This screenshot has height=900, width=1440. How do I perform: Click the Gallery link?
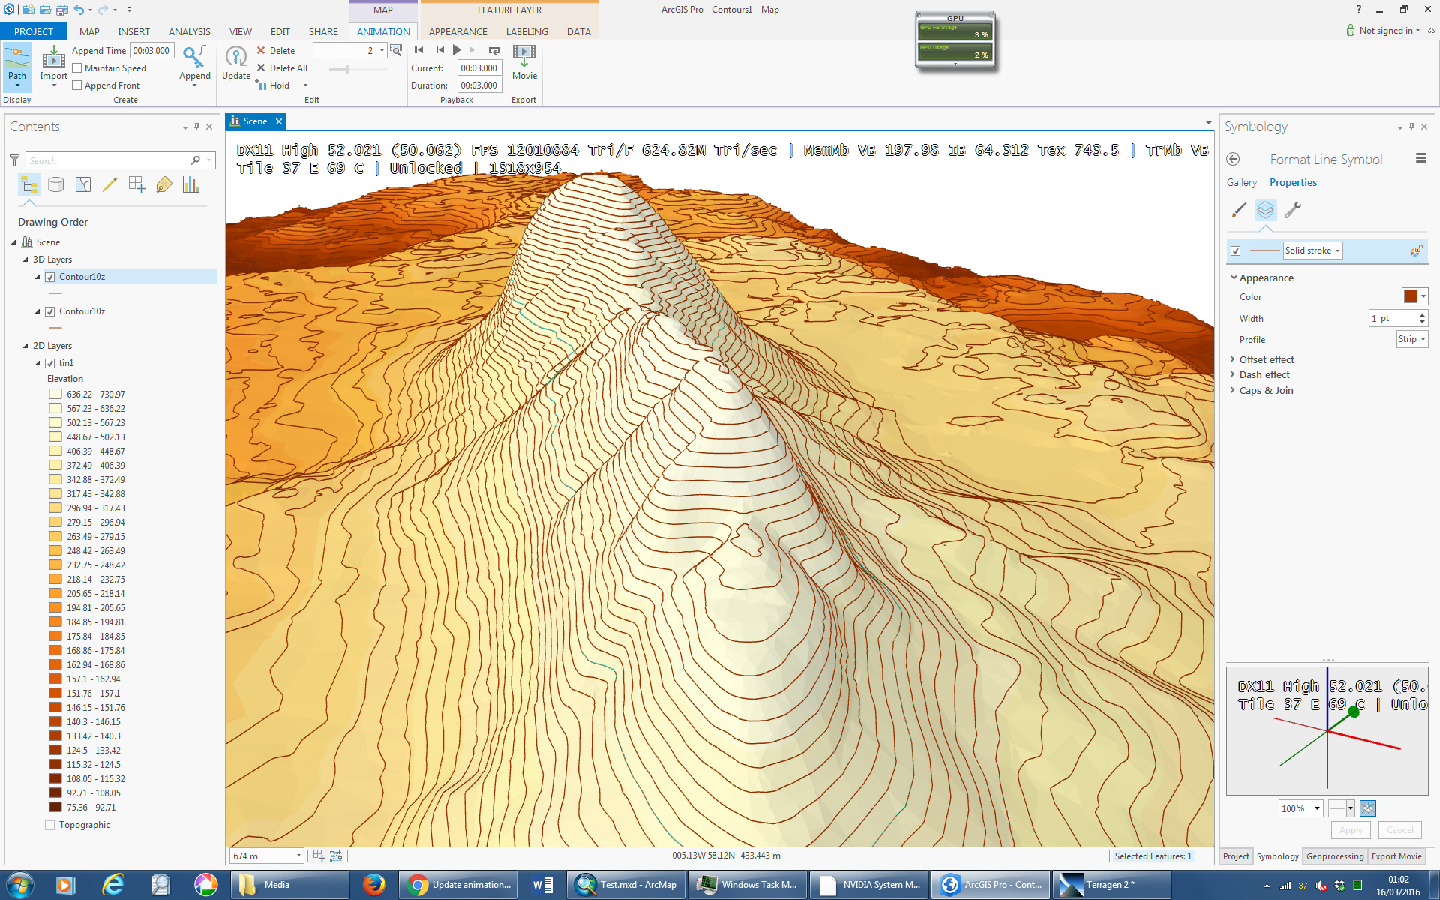pyautogui.click(x=1241, y=182)
